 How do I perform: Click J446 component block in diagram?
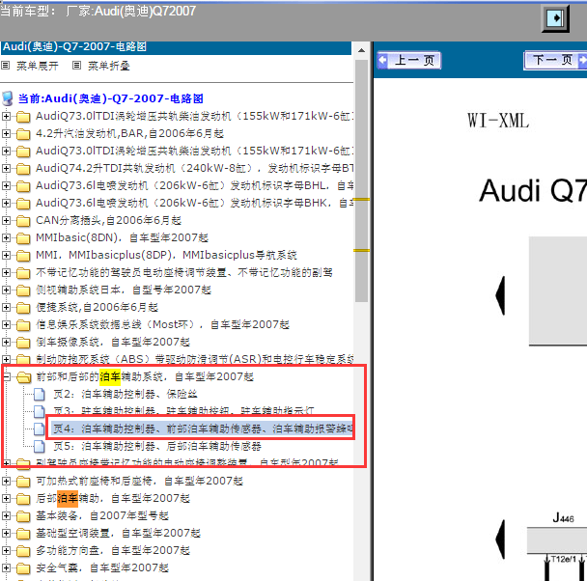point(557,540)
